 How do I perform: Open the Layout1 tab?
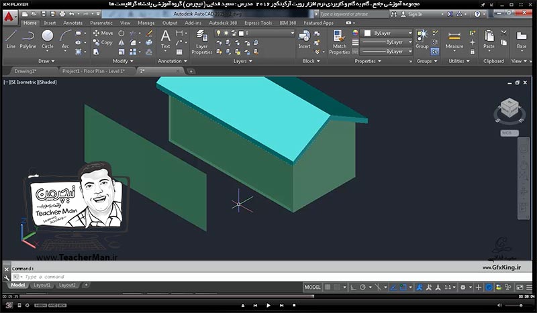[x=42, y=285]
